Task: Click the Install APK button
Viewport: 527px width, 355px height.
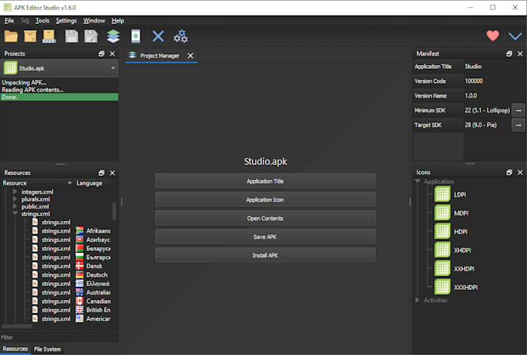Action: 265,256
